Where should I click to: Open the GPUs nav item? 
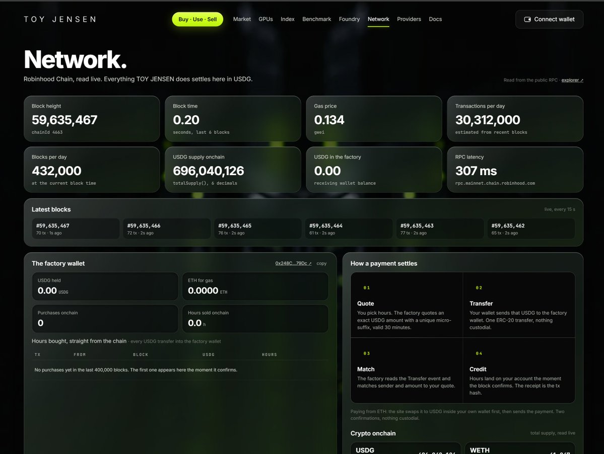point(266,19)
